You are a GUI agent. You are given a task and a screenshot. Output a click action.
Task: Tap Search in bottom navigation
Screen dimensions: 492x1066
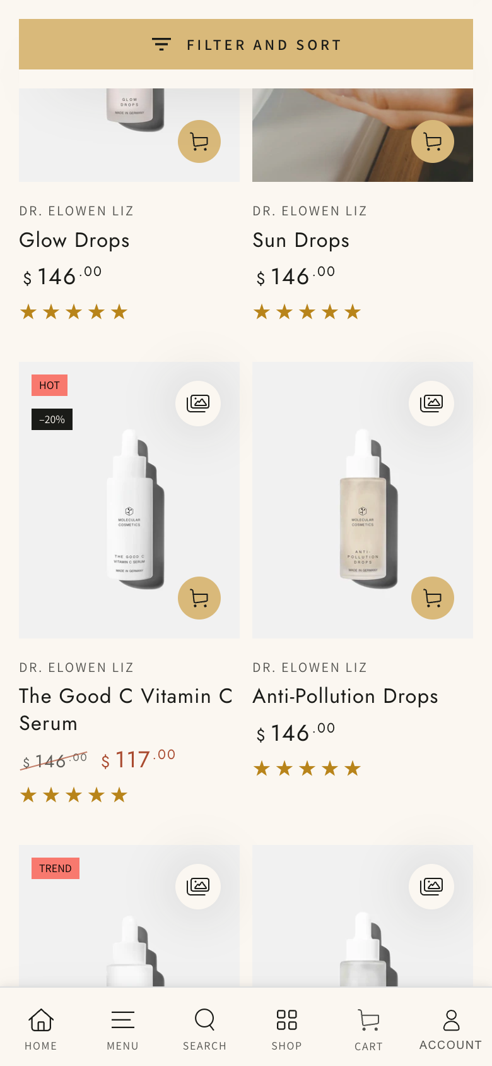(x=205, y=1029)
